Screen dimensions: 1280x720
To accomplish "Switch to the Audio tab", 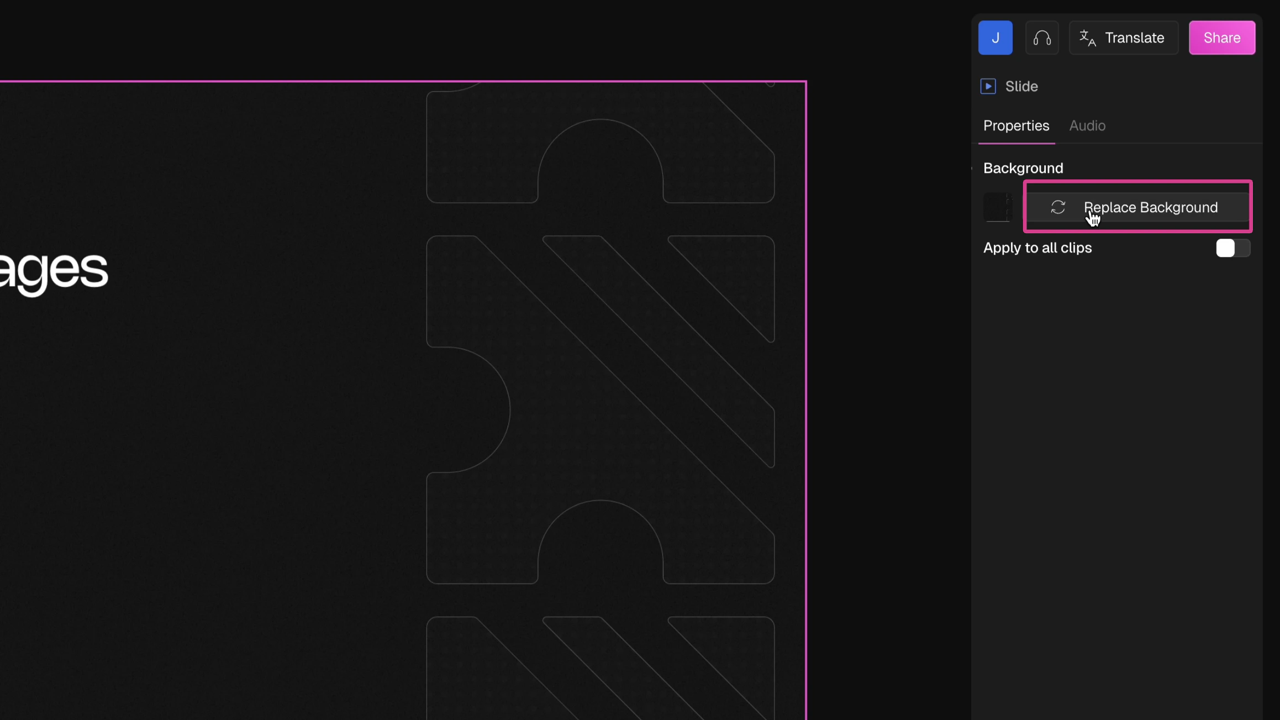I will click(x=1087, y=125).
